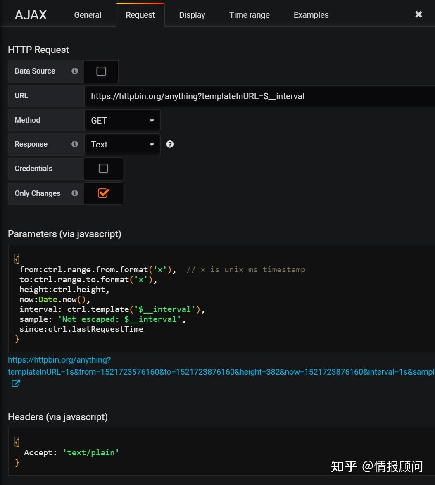Disable the Only Changes checkbox

click(x=103, y=193)
